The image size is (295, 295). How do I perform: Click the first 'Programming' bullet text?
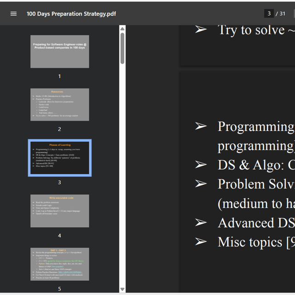click(x=256, y=127)
